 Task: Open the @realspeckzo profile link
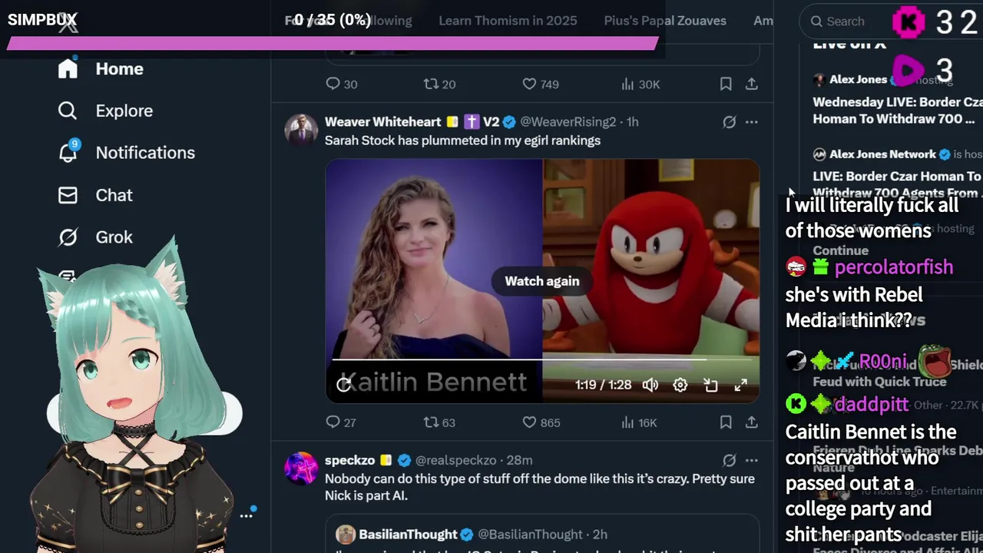point(455,460)
